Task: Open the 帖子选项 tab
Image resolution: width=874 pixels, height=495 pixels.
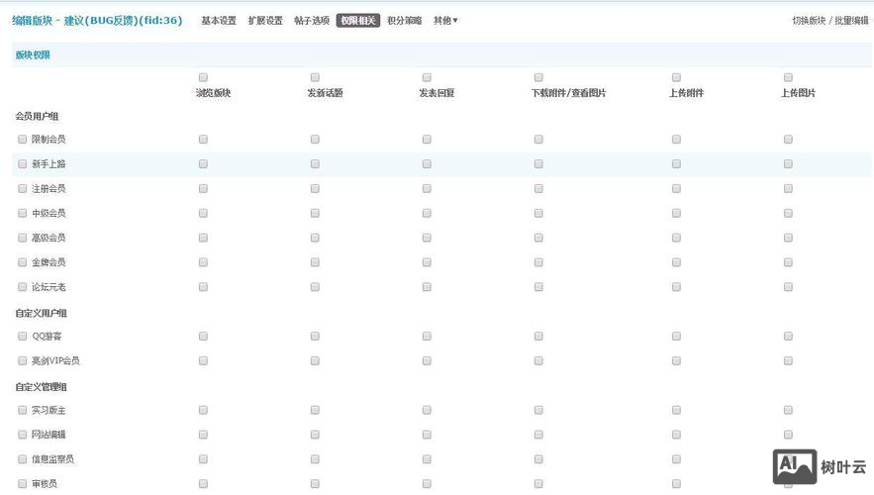Action: click(312, 21)
